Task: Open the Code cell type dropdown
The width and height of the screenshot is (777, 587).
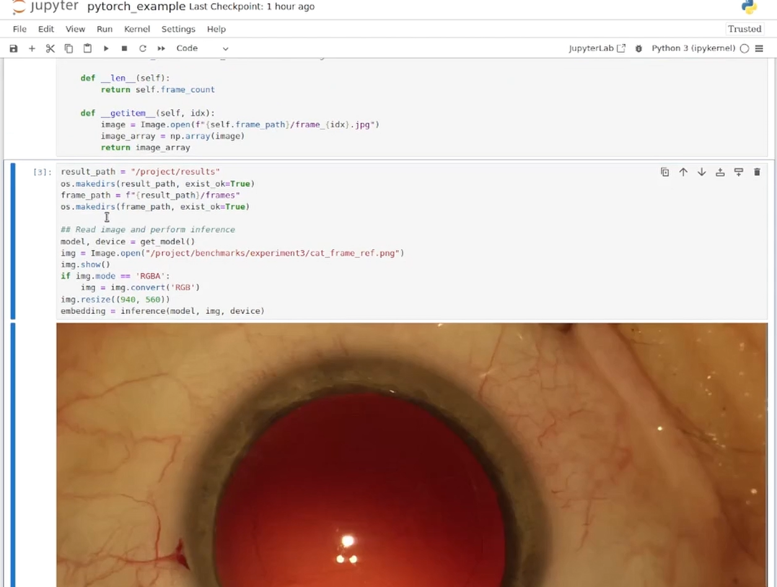Action: pos(202,48)
